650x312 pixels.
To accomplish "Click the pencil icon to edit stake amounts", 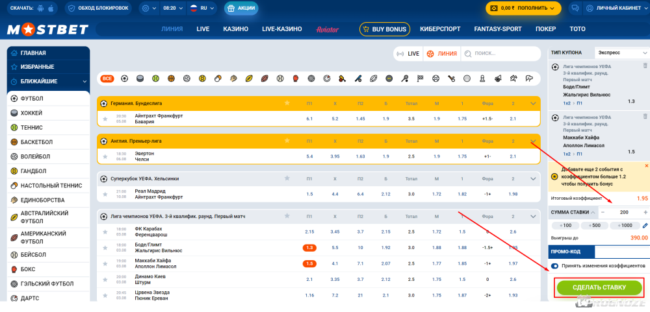I will [x=645, y=225].
